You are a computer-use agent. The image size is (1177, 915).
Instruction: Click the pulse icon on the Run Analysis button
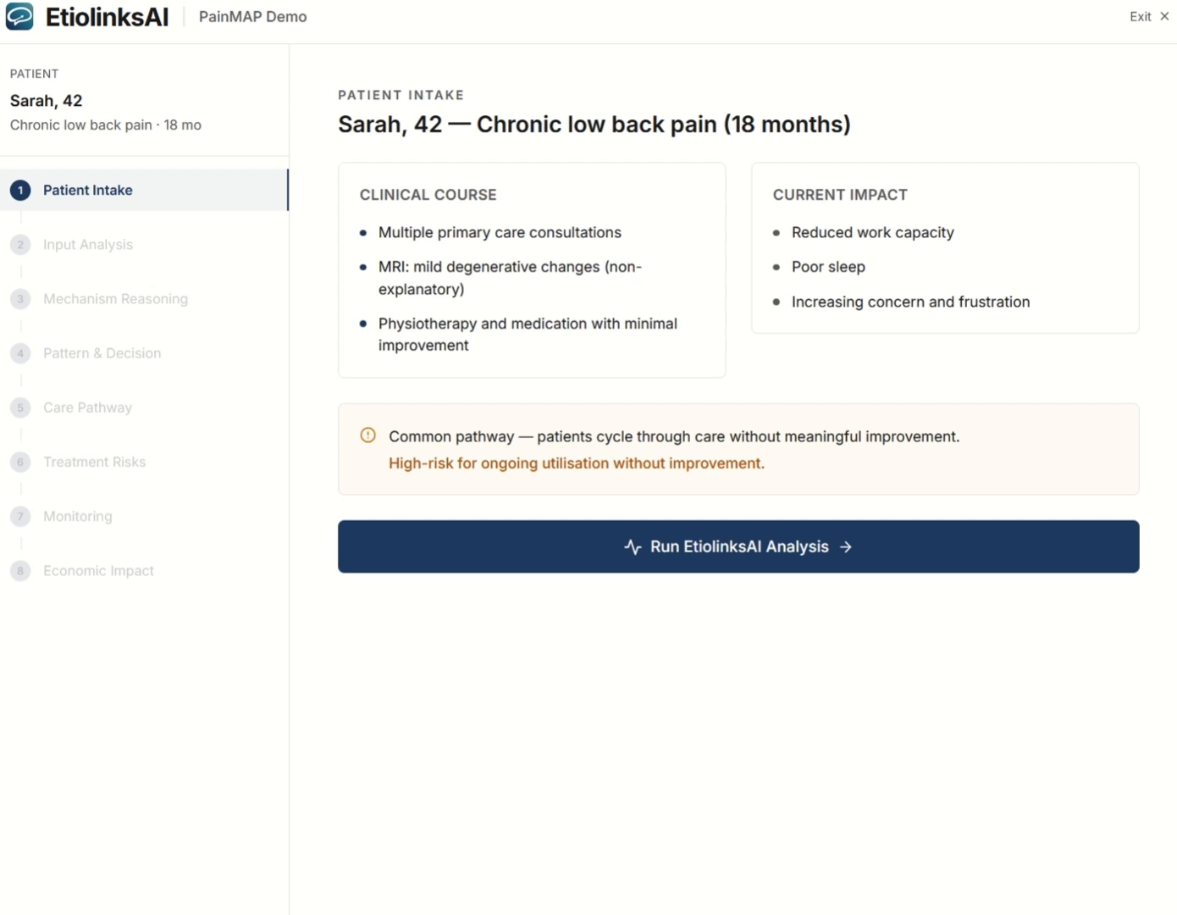633,547
